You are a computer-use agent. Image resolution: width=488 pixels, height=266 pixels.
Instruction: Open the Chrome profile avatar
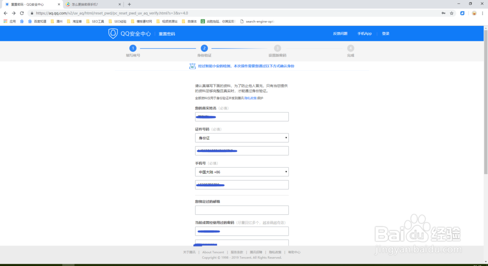474,13
